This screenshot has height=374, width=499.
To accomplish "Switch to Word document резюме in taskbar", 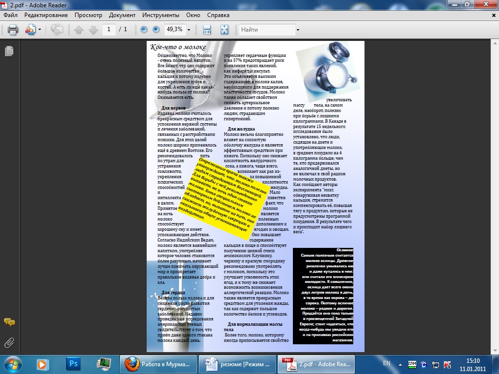I will tap(238, 363).
